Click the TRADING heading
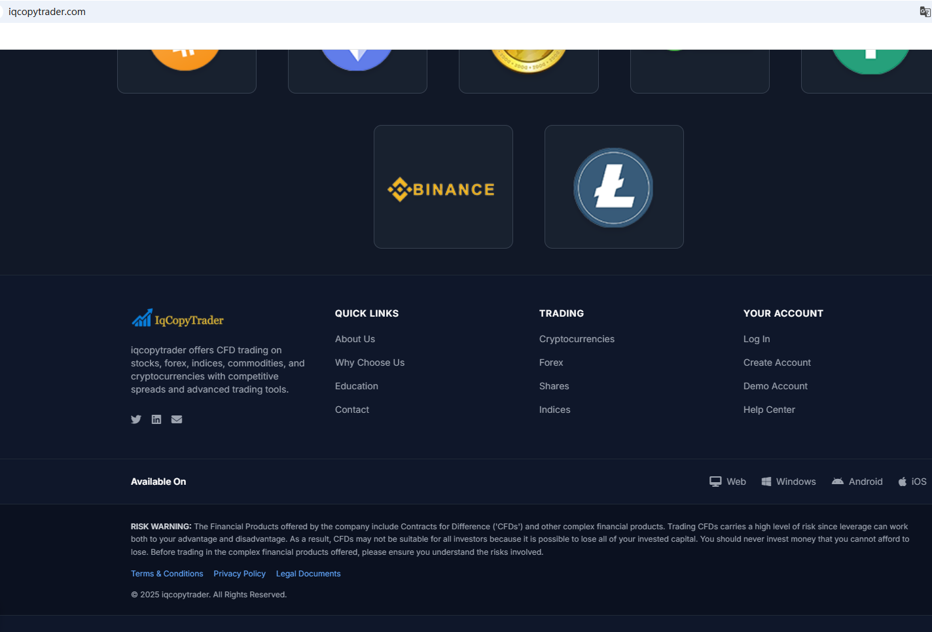Screen dimensions: 932x632 tap(562, 313)
